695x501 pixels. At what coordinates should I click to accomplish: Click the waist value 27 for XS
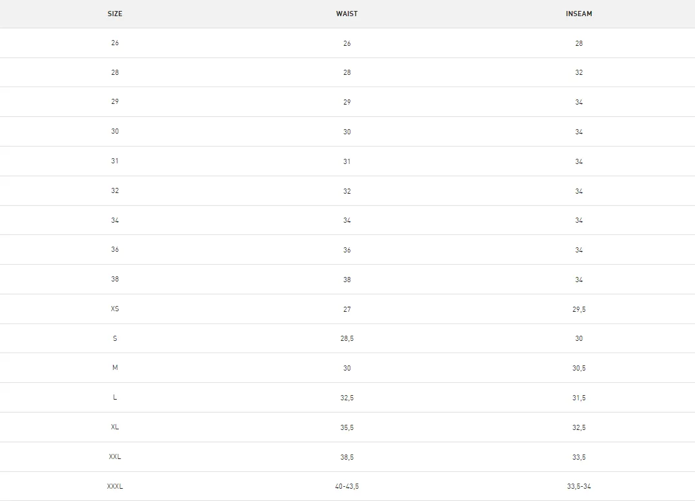coord(347,309)
